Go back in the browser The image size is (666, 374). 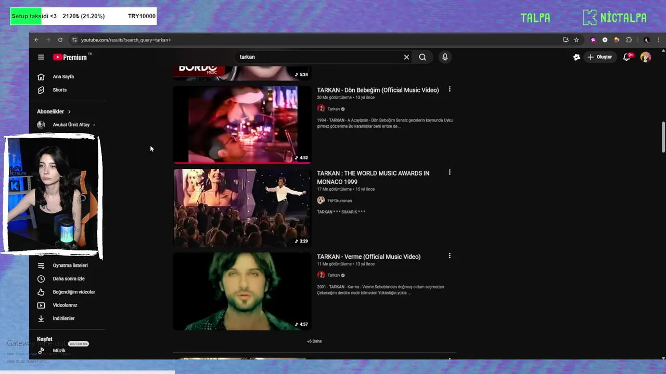click(x=36, y=40)
